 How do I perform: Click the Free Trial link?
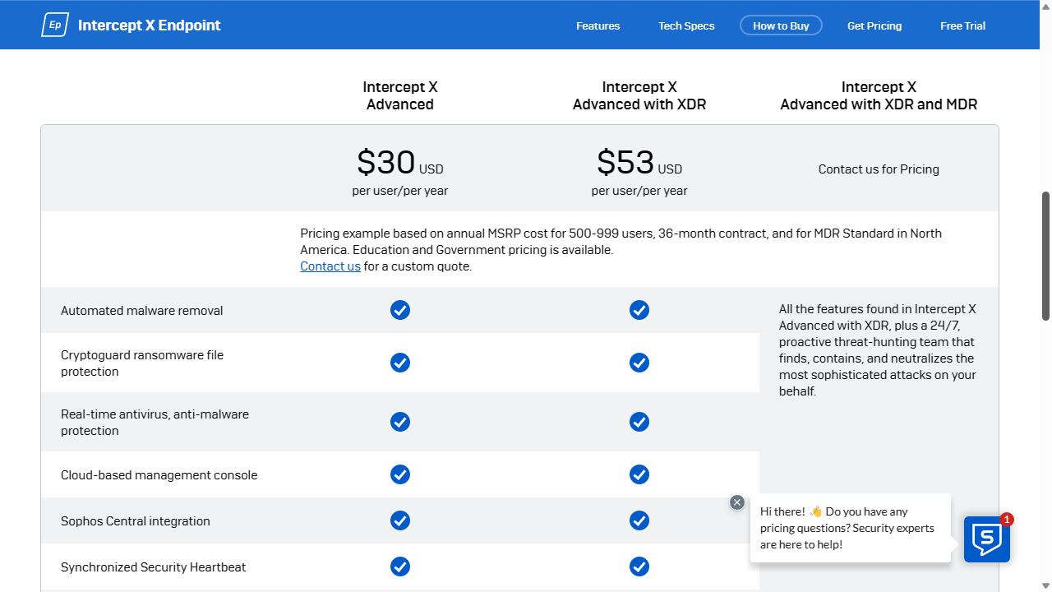pyautogui.click(x=962, y=25)
